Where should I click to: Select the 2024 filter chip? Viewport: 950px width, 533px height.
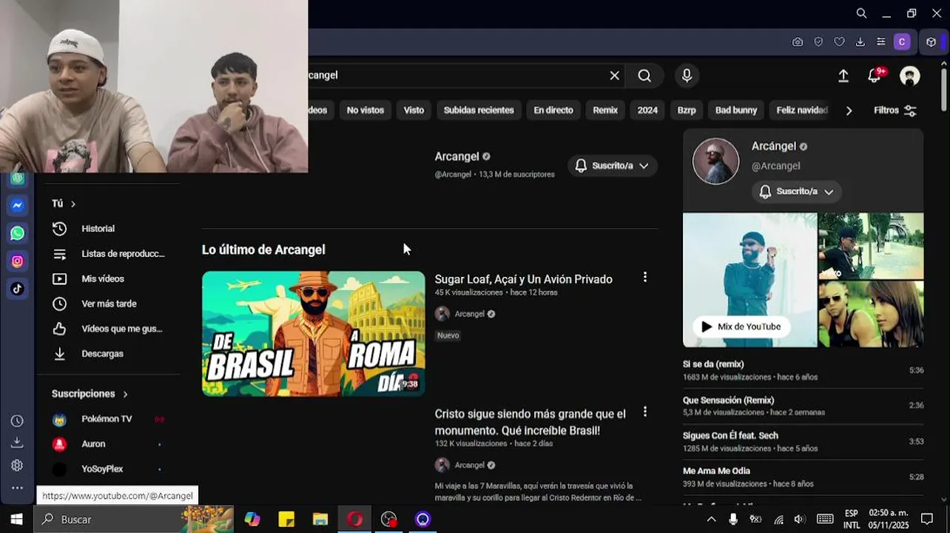(647, 110)
